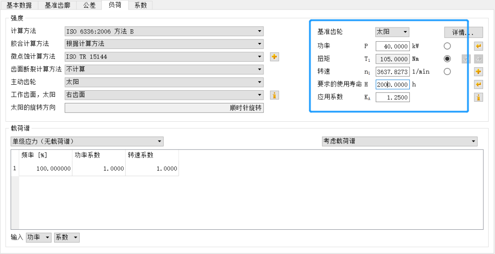The image size is (495, 254).
Task: Switch to 系数 tab
Action: tap(141, 5)
